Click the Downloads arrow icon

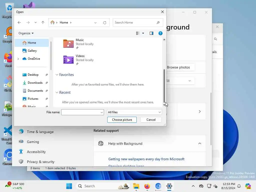tap(24, 83)
